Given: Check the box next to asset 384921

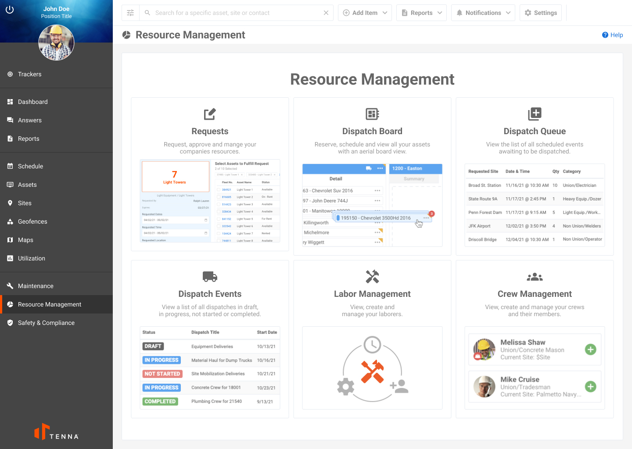Looking at the screenshot, I should [x=218, y=189].
